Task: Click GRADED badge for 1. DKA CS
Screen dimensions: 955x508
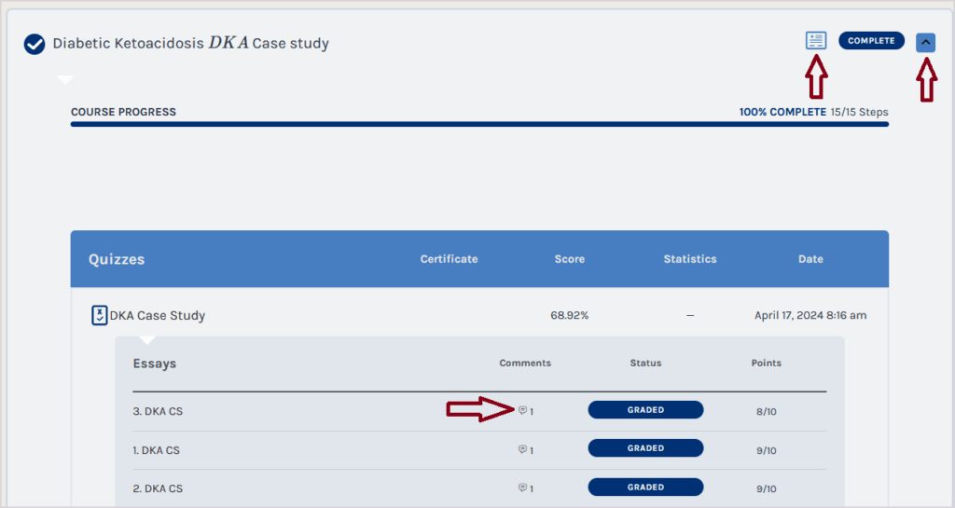Action: pos(645,448)
